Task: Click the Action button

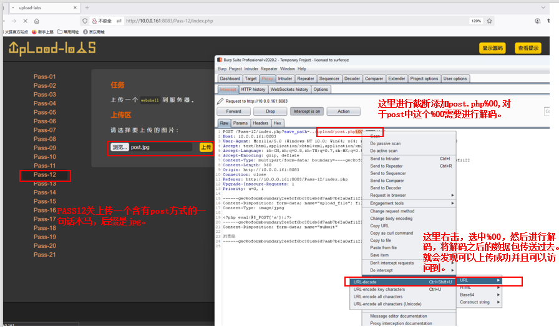Action: [x=343, y=111]
